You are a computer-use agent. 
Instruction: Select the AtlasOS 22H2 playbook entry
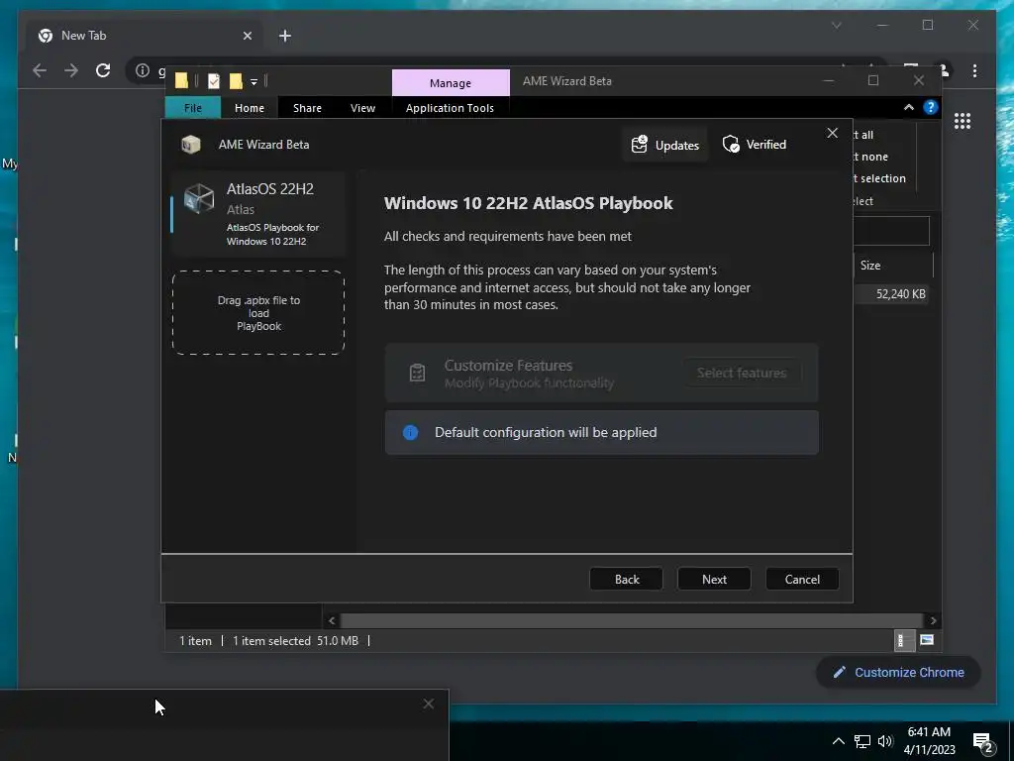pos(258,214)
